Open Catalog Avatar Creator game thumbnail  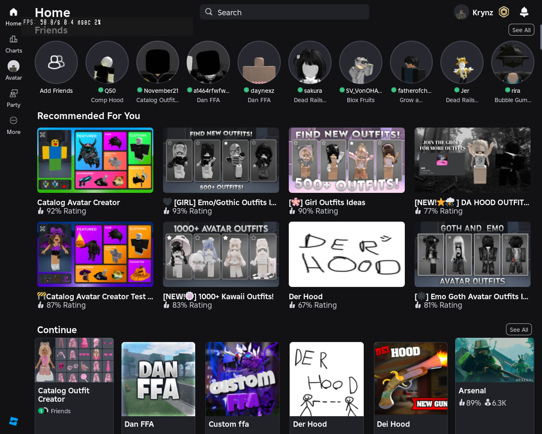95,160
